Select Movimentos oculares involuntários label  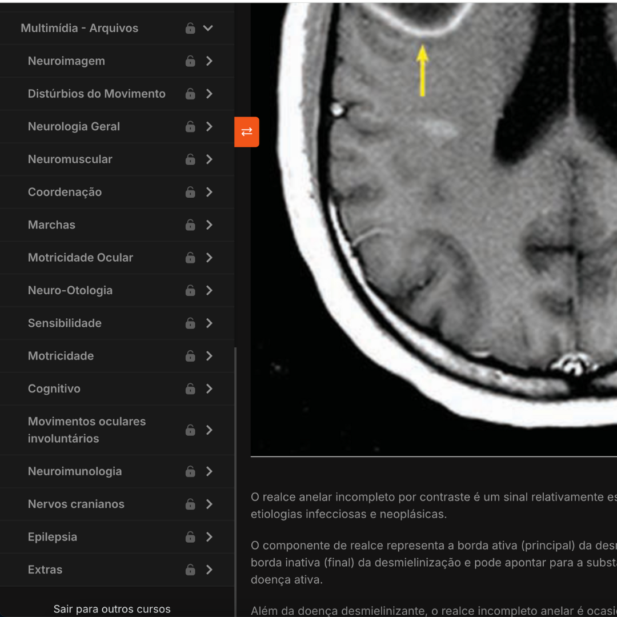(87, 430)
